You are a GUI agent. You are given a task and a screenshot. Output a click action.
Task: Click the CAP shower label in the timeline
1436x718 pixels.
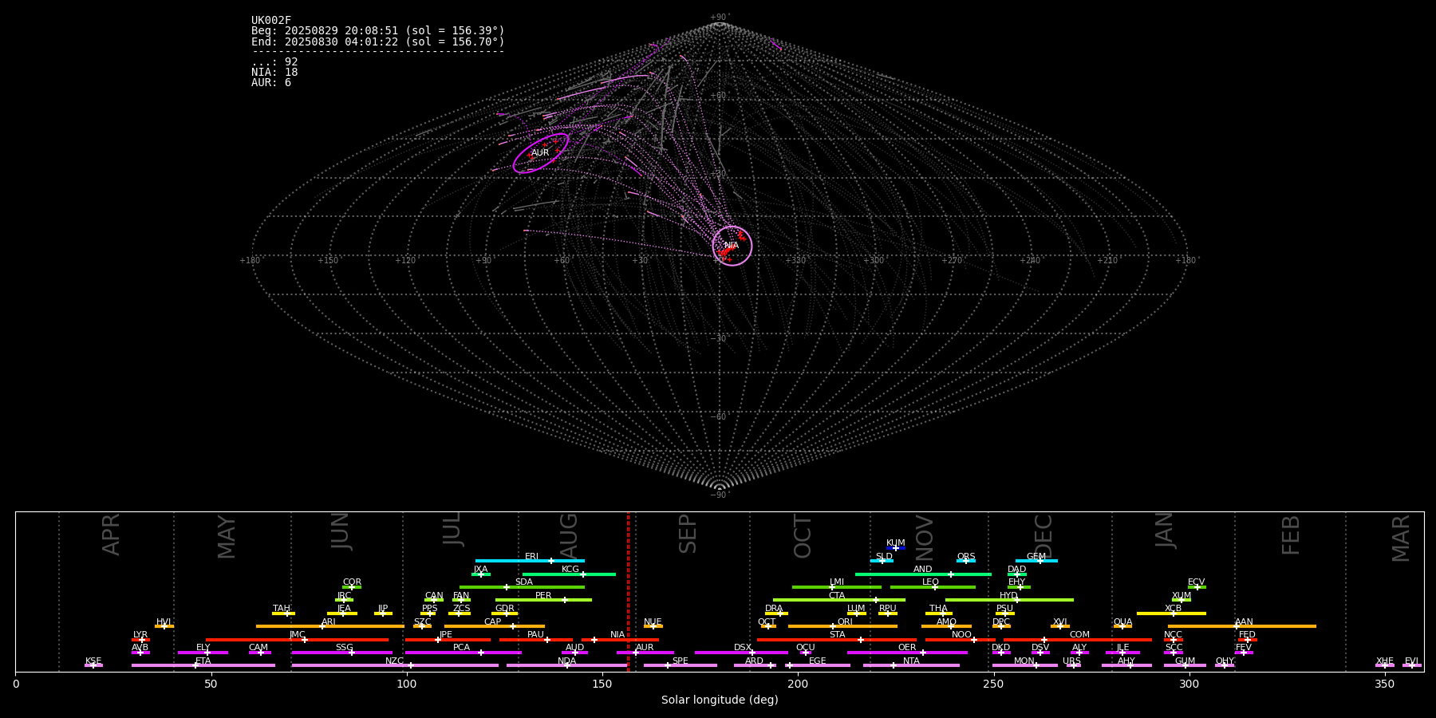(493, 622)
